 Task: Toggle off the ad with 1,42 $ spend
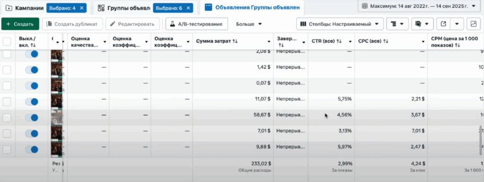tap(32, 70)
